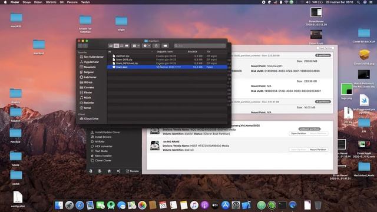This screenshot has height=212, width=377.
Task: Open App Store from the Dock
Action: click(225, 206)
